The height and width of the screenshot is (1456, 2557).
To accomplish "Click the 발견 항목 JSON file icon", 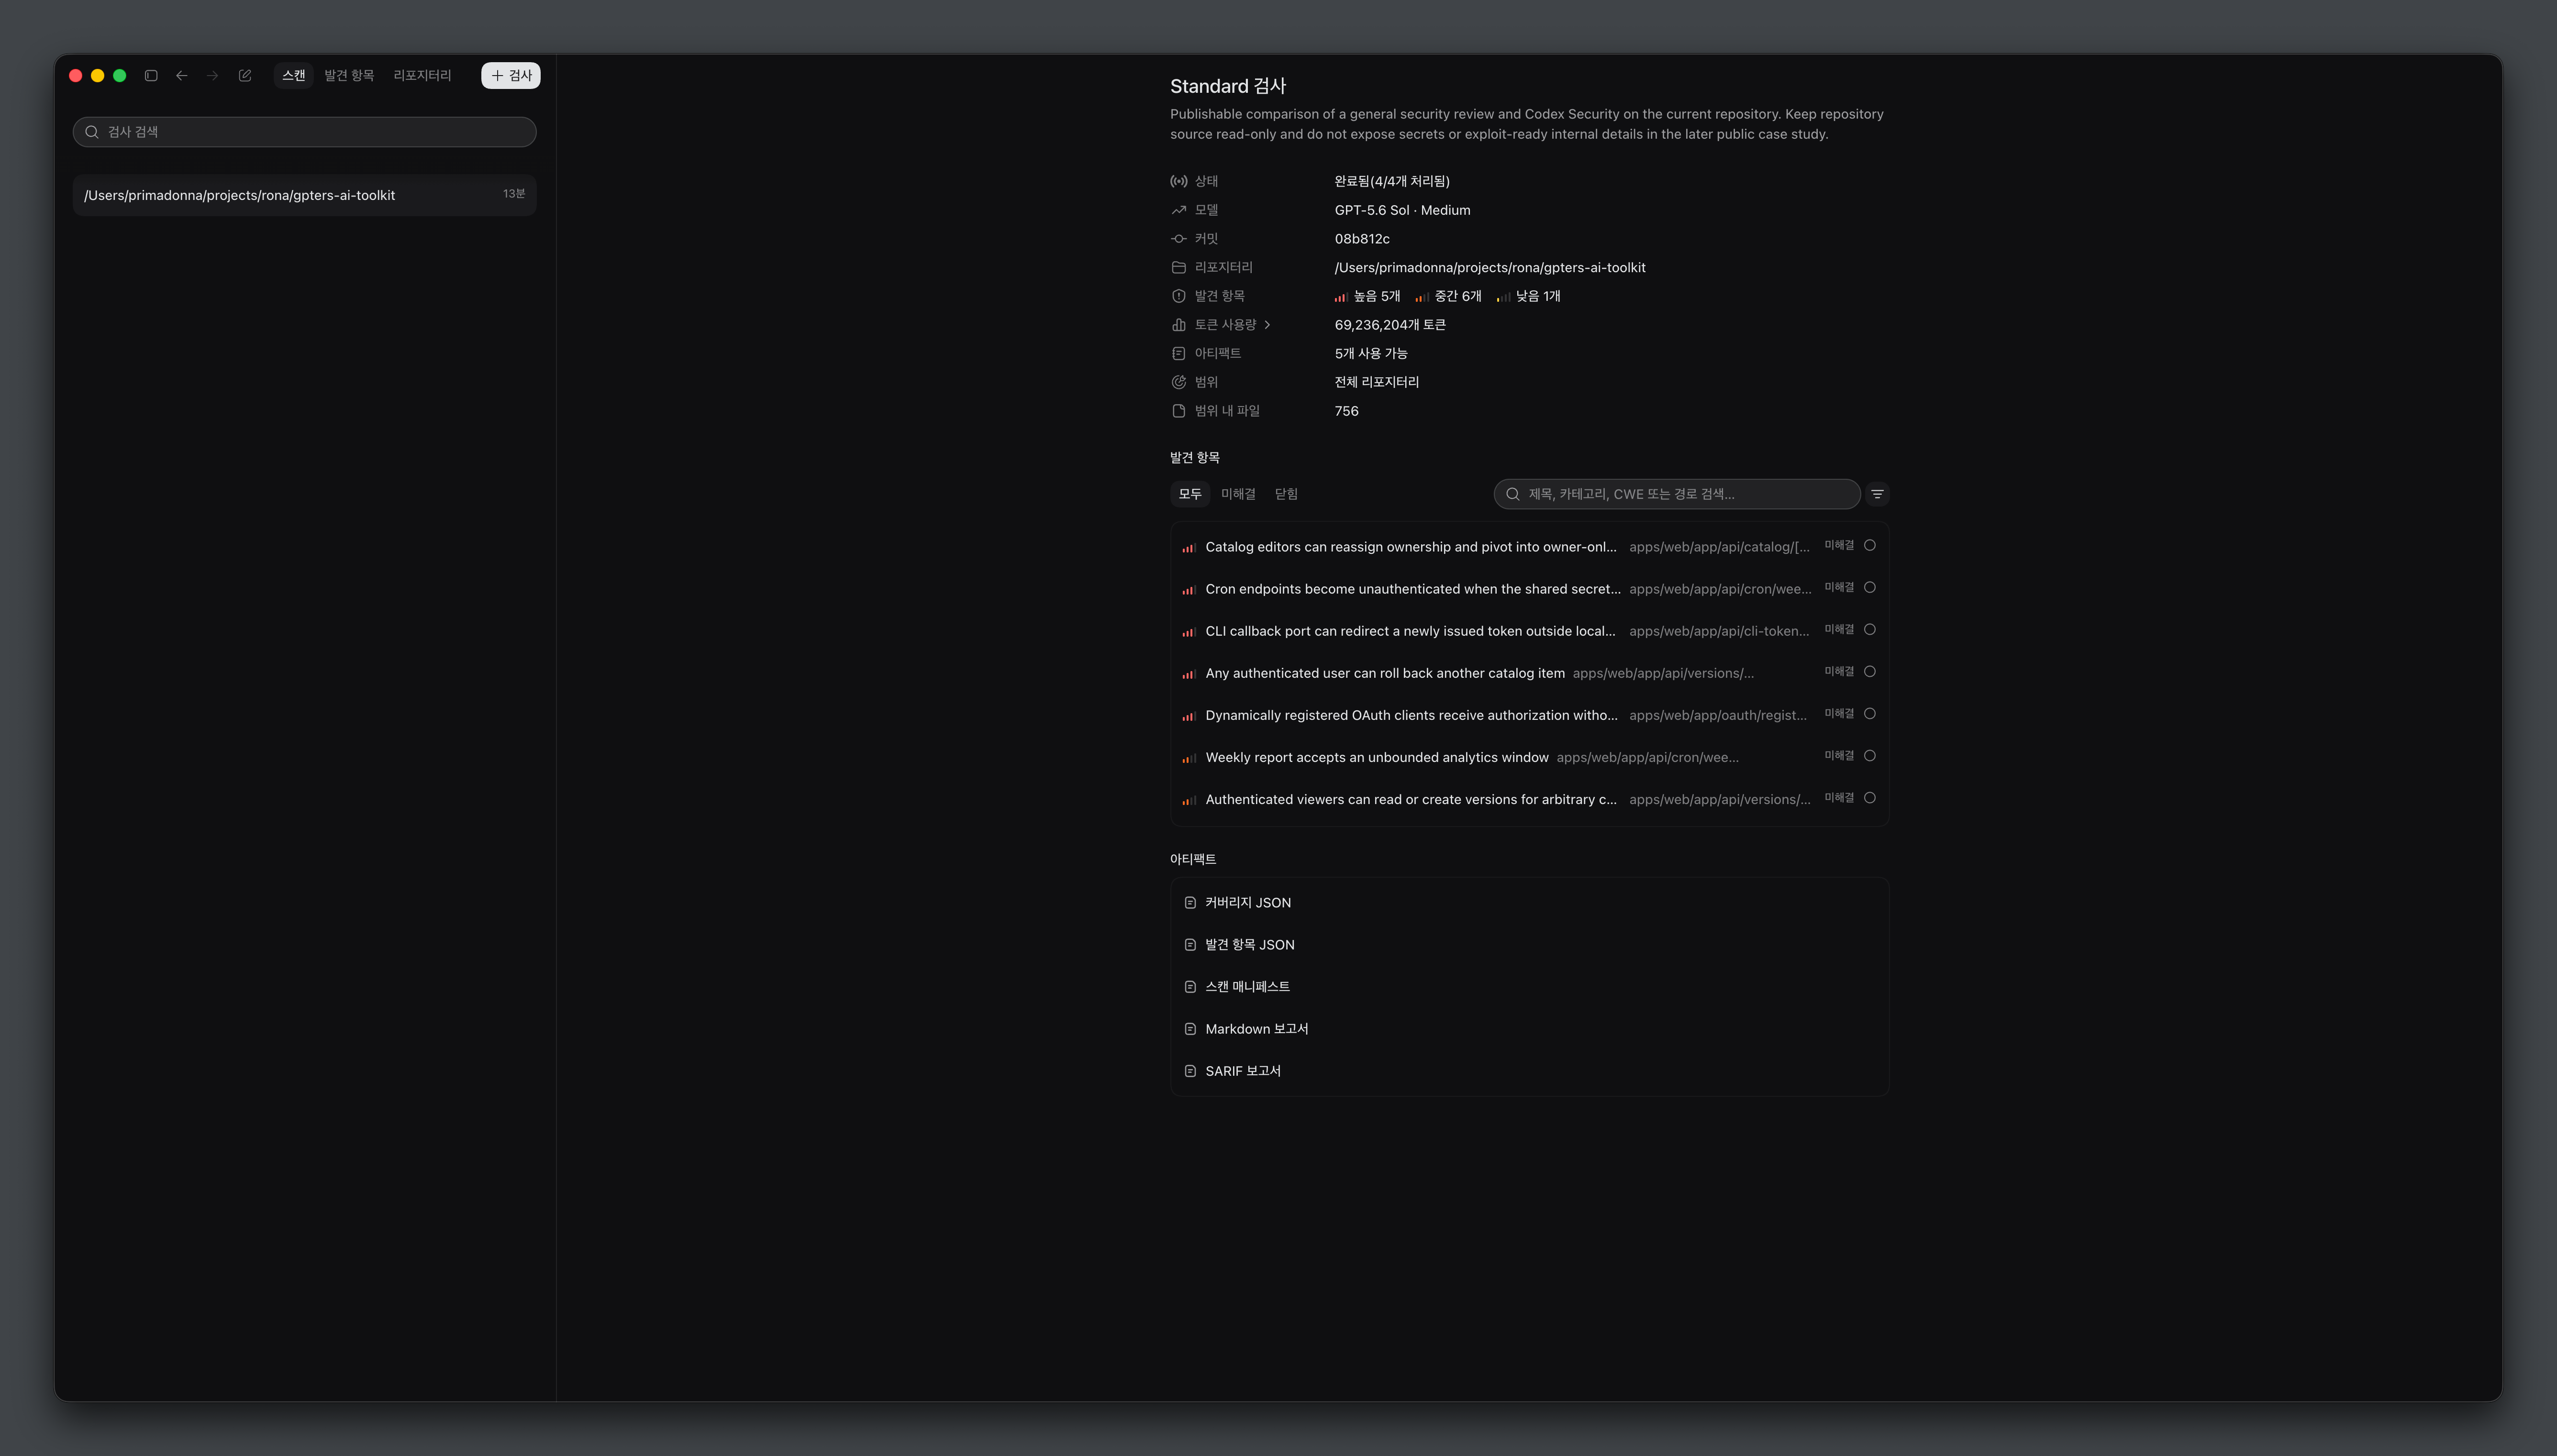I will (1190, 945).
